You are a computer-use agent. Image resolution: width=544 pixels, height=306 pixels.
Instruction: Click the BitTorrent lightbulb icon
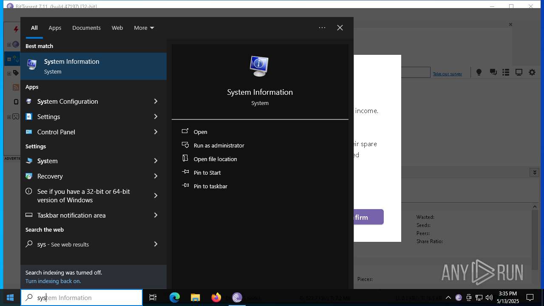(479, 72)
